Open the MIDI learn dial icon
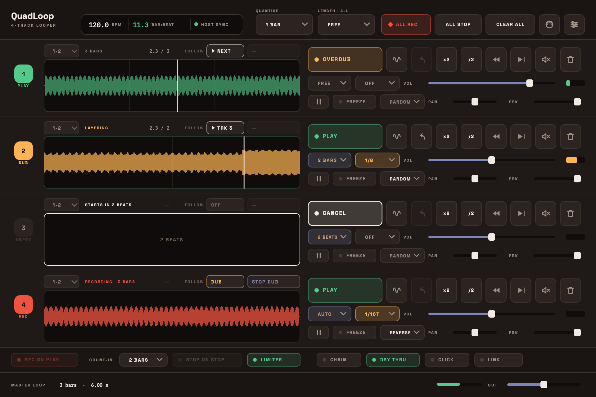The height and width of the screenshot is (397, 596). 549,25
